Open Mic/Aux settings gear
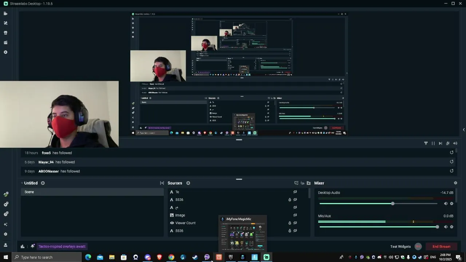The width and height of the screenshot is (466, 262). click(452, 227)
